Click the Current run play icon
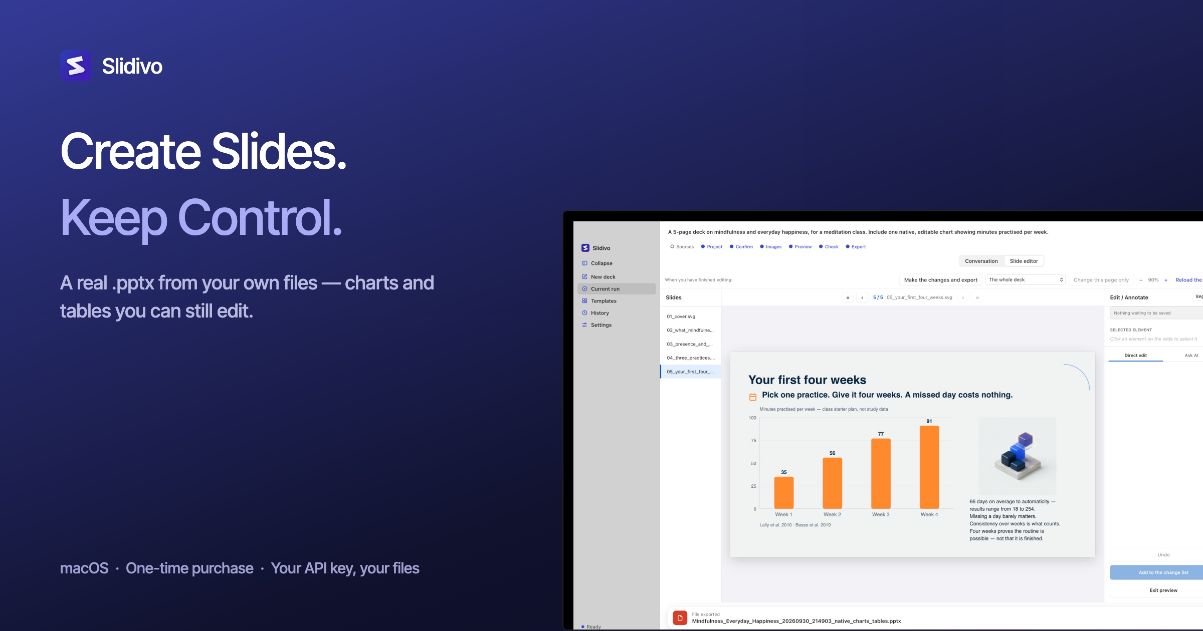The height and width of the screenshot is (631, 1203). point(584,289)
